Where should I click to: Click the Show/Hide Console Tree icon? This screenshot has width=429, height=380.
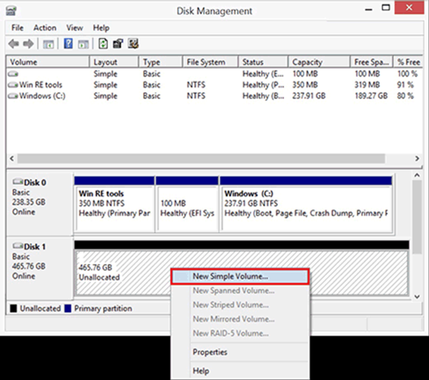(49, 44)
